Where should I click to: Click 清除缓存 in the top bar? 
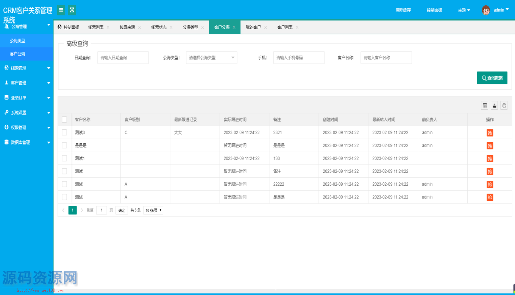[x=403, y=10]
